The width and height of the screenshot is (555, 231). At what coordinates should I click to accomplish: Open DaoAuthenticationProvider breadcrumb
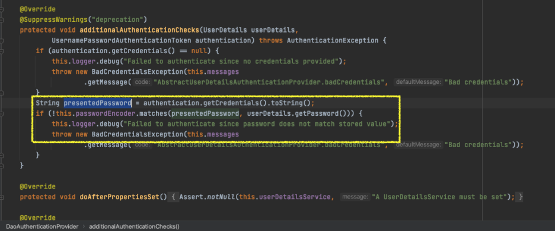tap(42, 226)
